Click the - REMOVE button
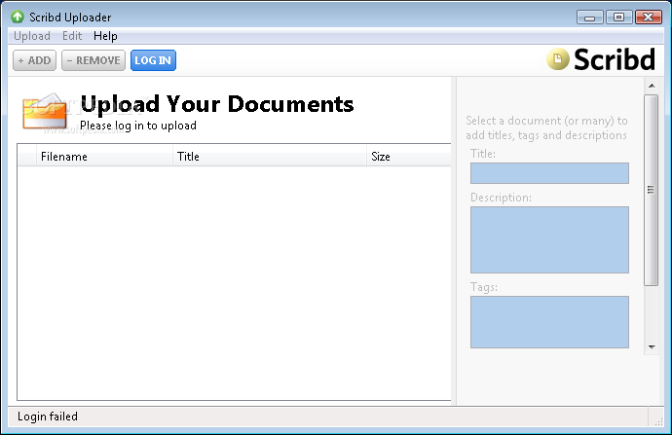 [93, 60]
